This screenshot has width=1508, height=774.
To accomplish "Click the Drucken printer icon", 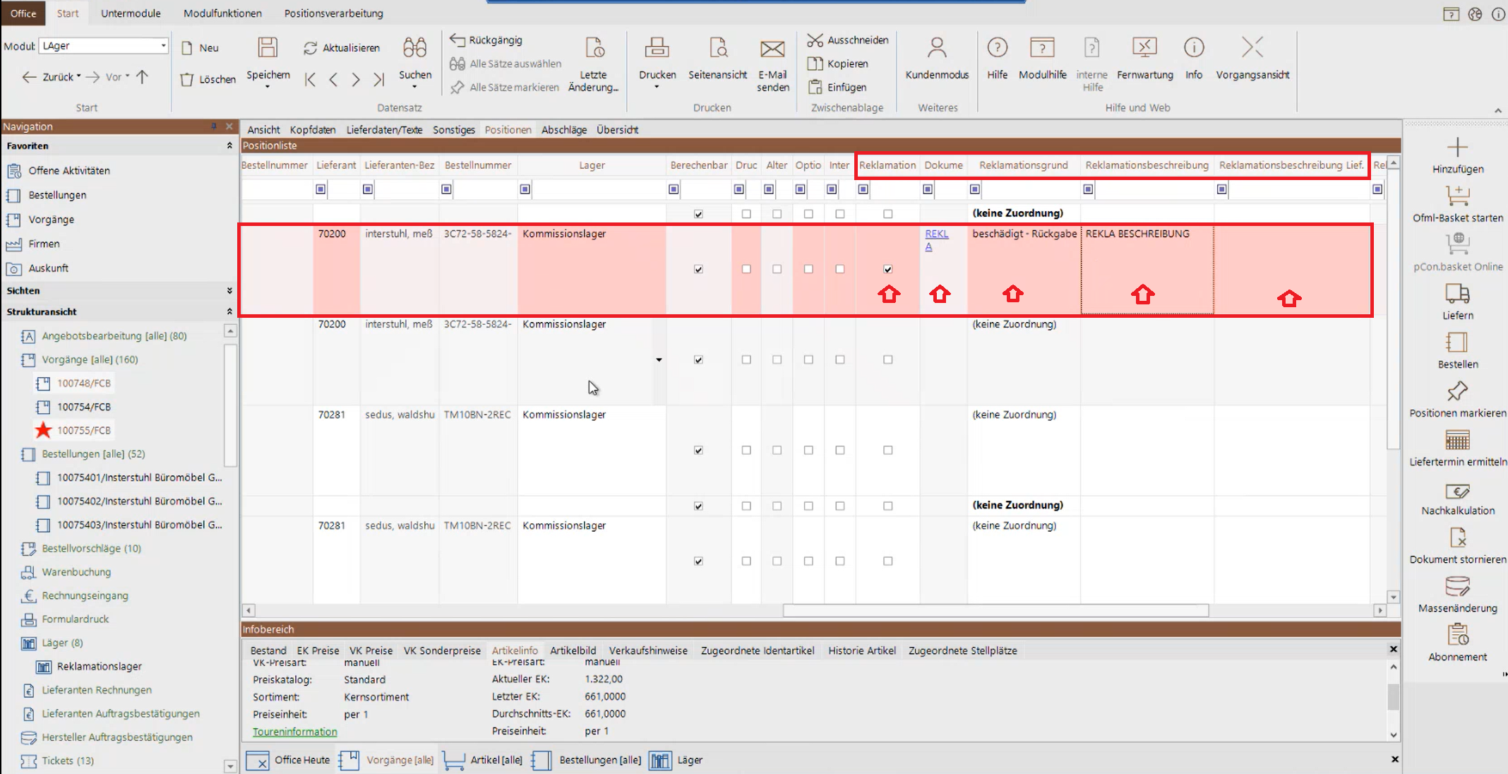I will pos(657,48).
